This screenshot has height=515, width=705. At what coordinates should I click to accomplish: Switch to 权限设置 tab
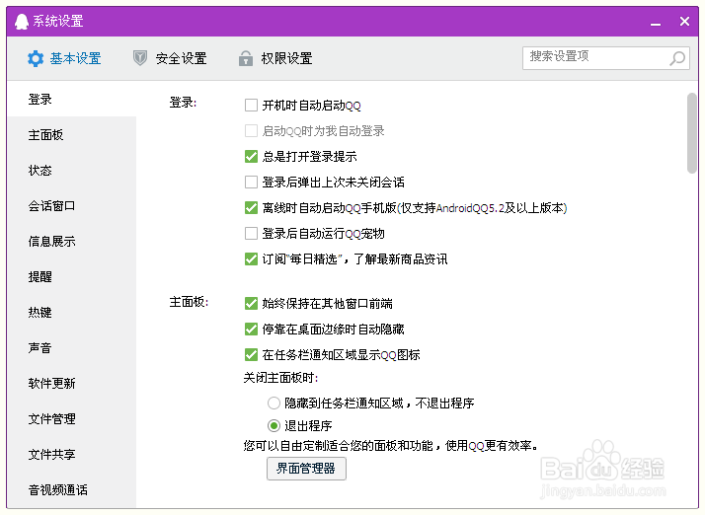tap(275, 58)
